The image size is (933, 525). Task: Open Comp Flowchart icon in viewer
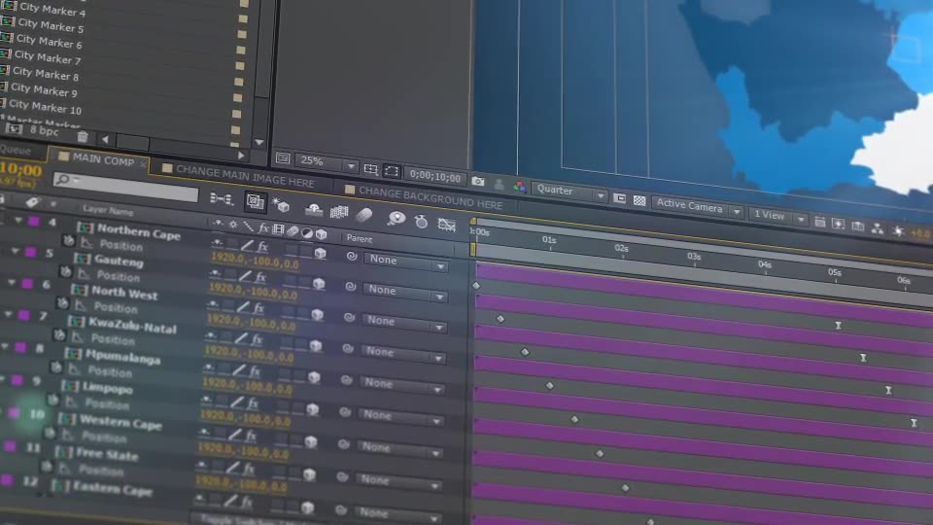(877, 227)
